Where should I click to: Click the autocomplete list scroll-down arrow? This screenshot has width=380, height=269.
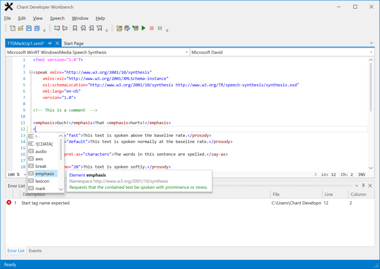pos(61,190)
